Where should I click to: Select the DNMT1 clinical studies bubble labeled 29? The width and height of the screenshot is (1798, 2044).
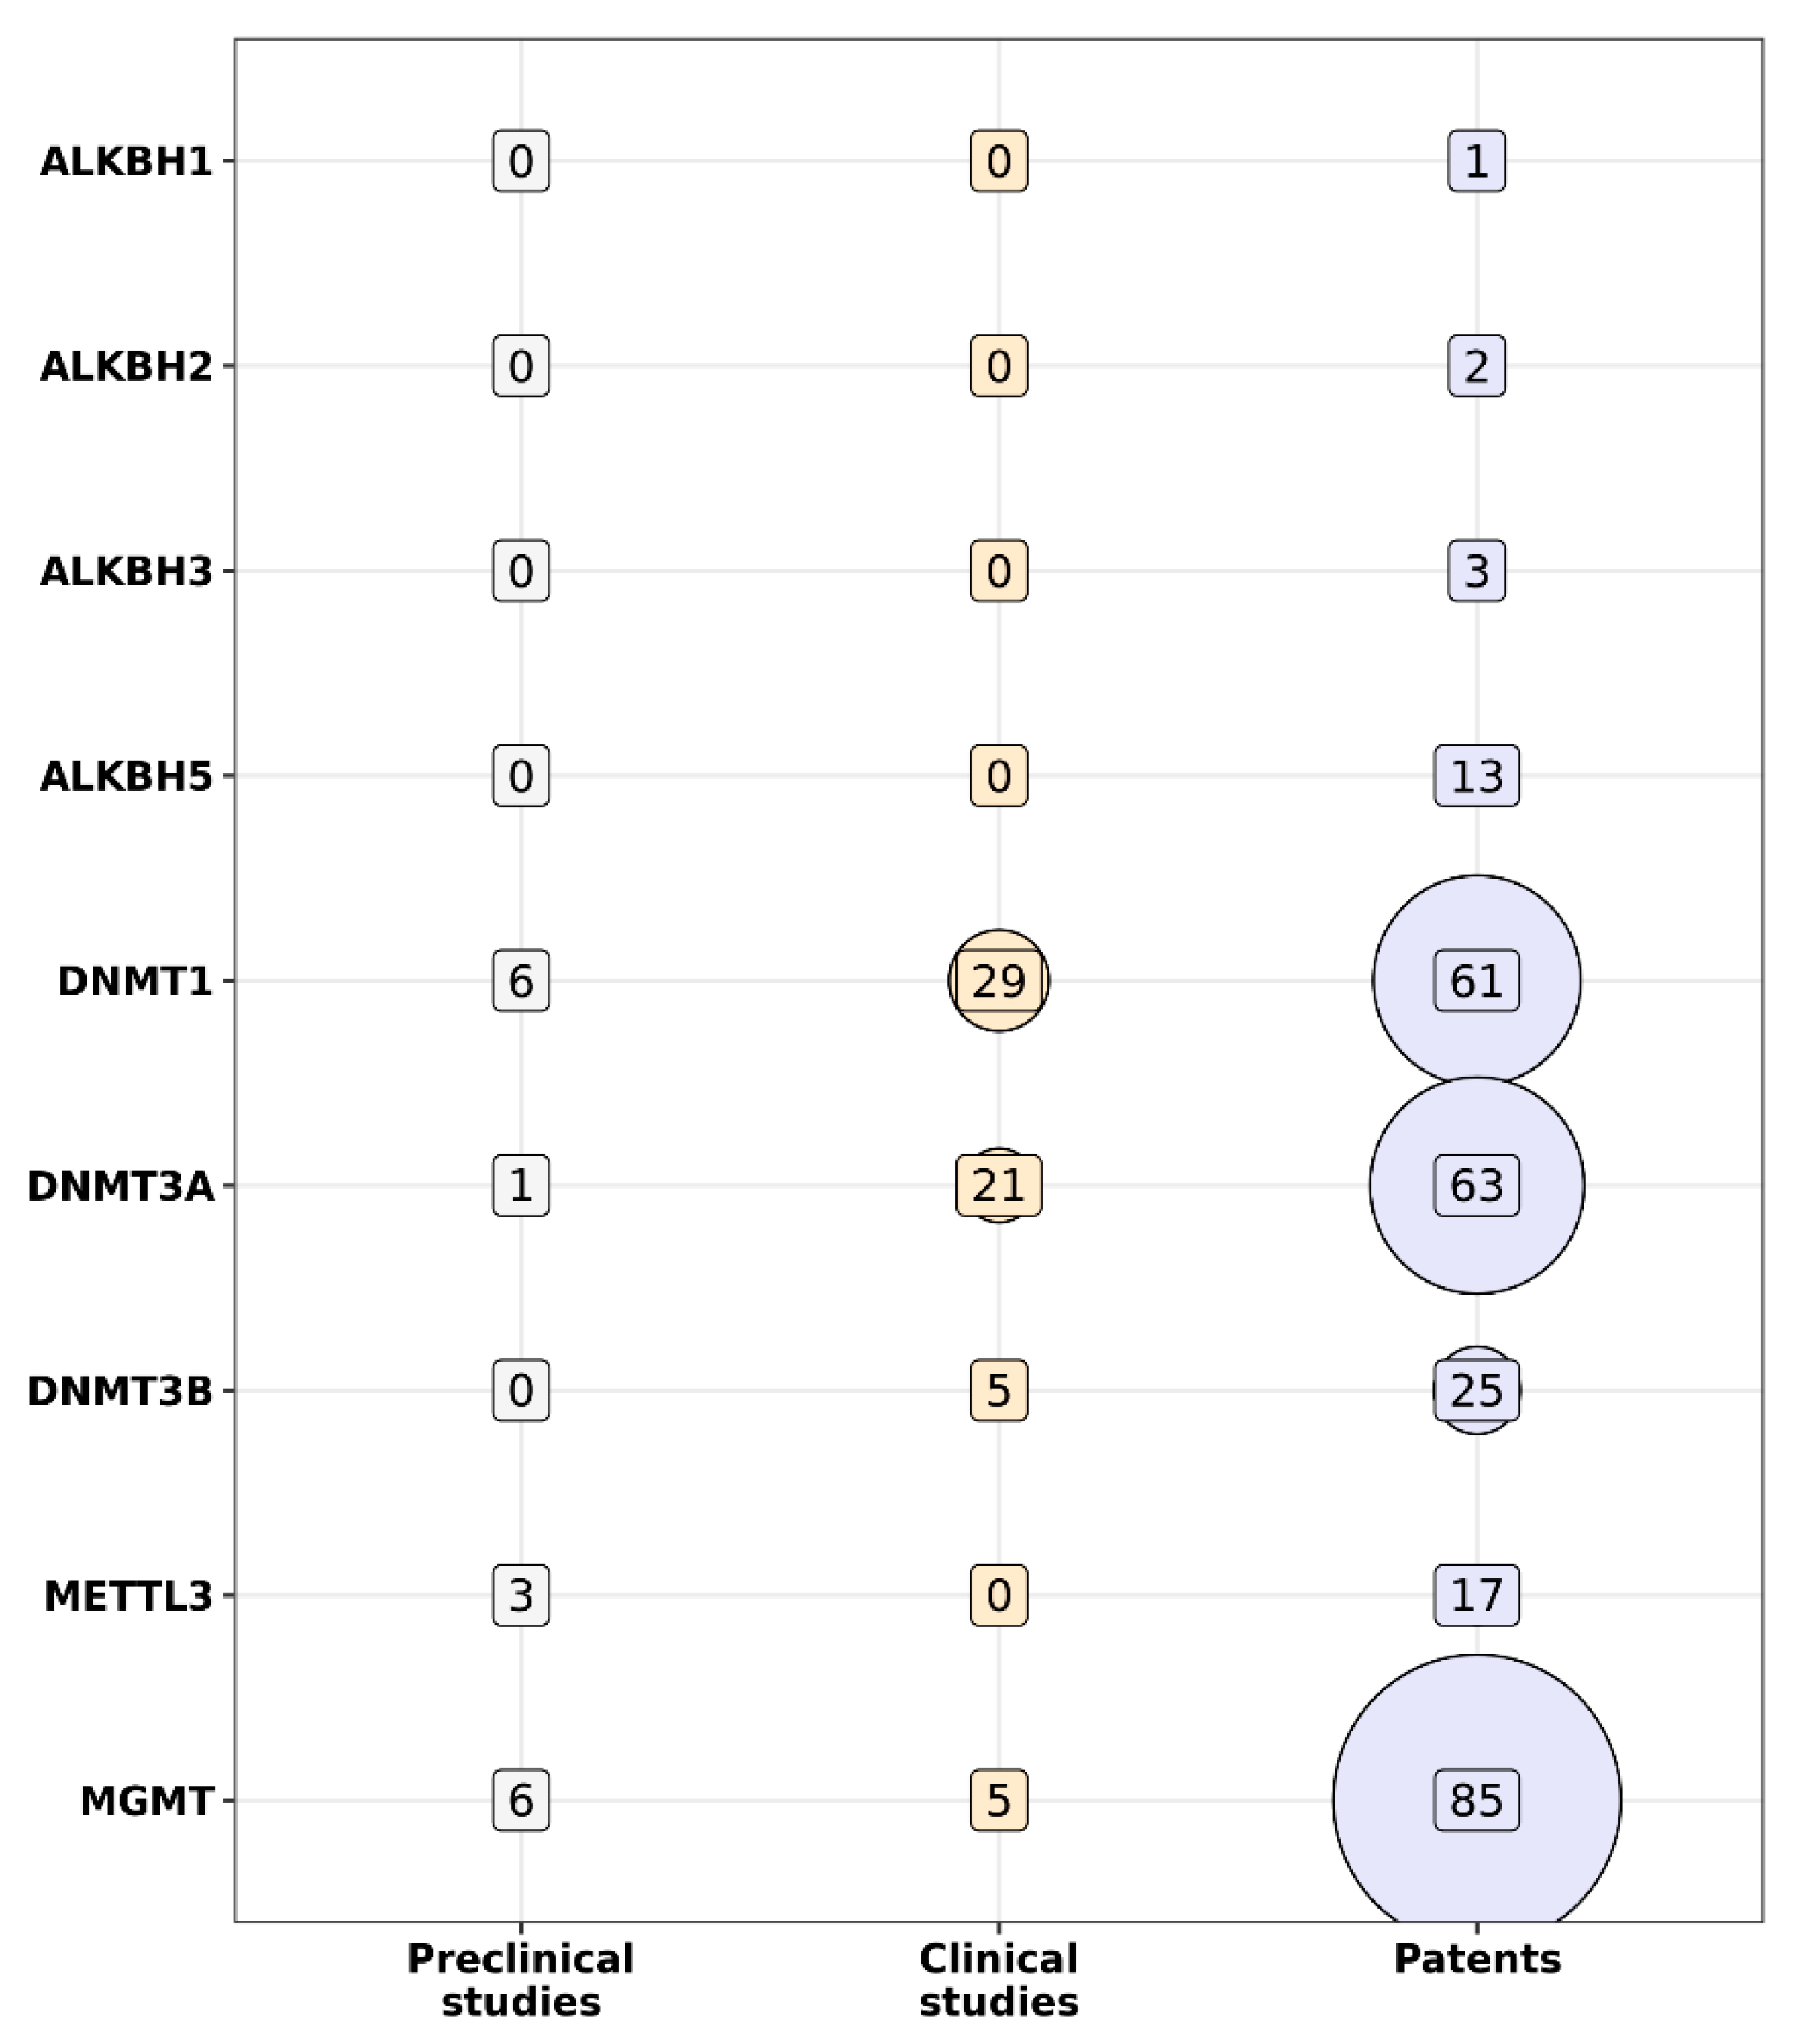pyautogui.click(x=998, y=980)
